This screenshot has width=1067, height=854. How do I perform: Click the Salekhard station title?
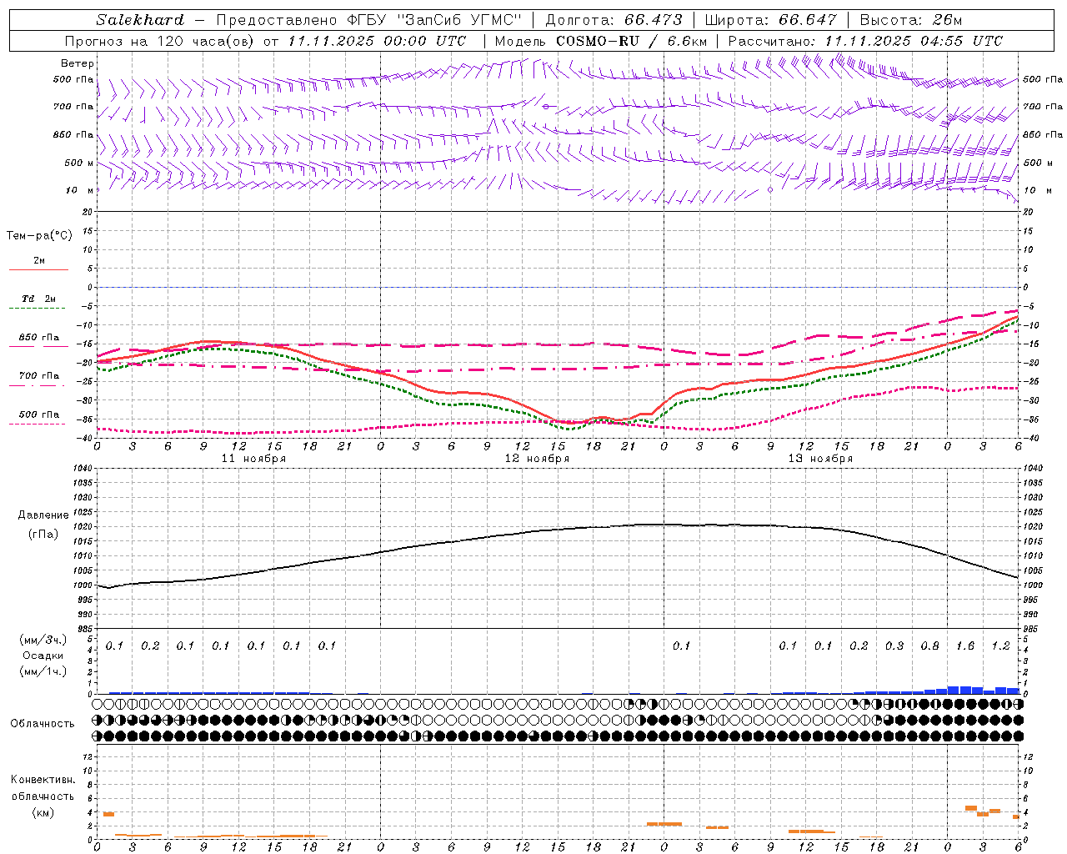click(x=140, y=20)
